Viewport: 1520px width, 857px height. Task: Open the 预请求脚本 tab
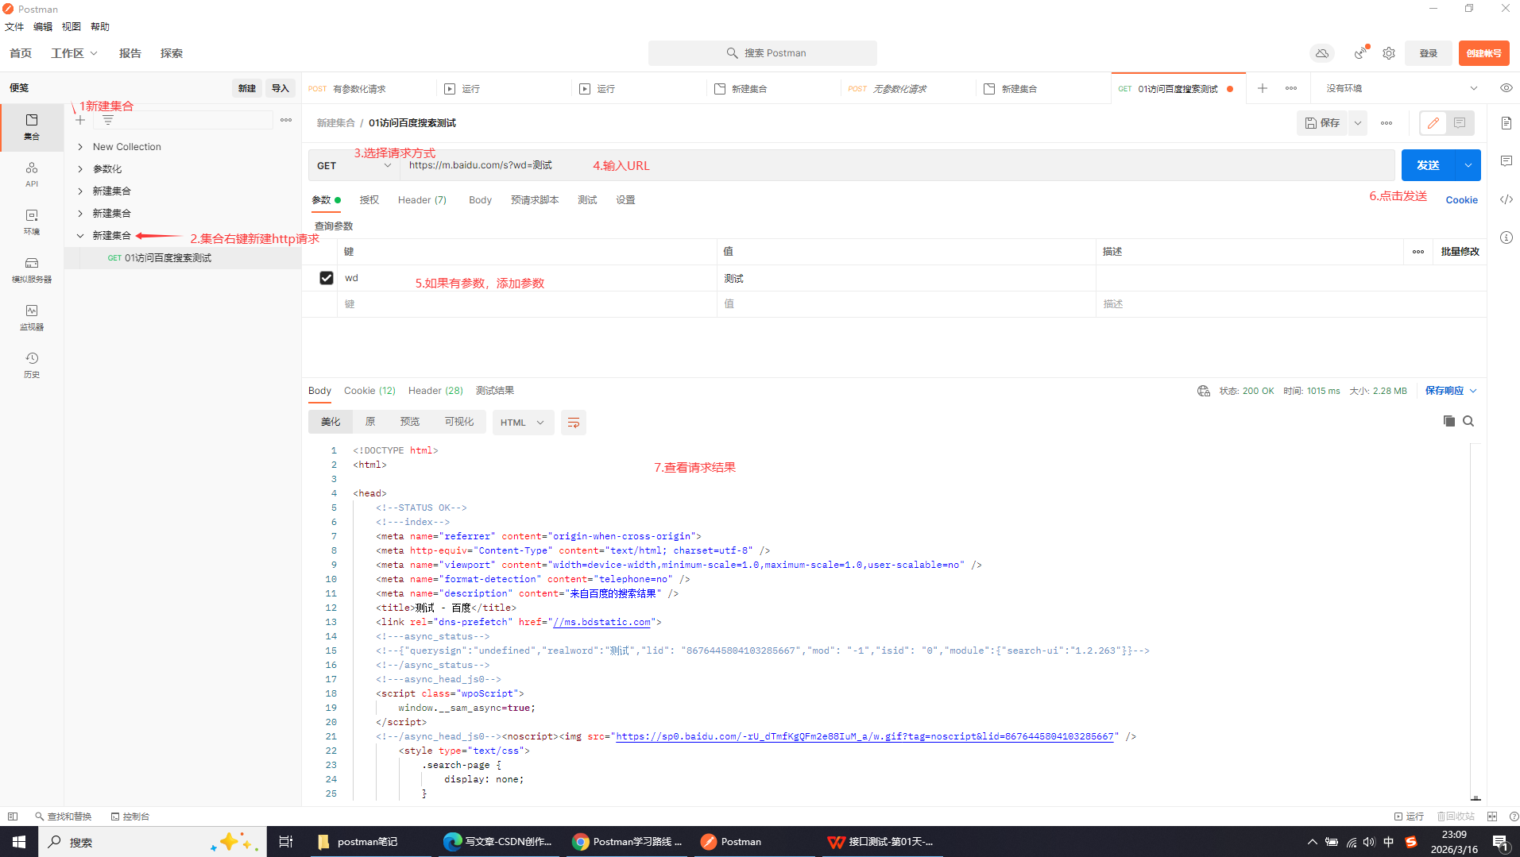tap(535, 200)
